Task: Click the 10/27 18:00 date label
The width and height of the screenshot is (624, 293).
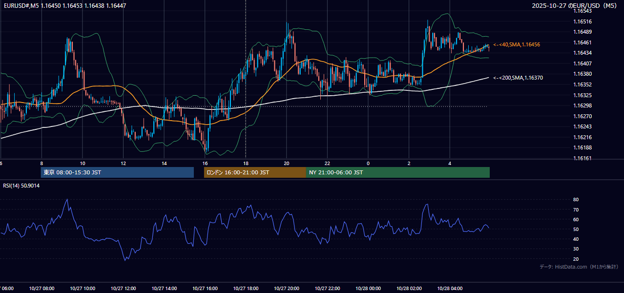Action: coord(246,289)
